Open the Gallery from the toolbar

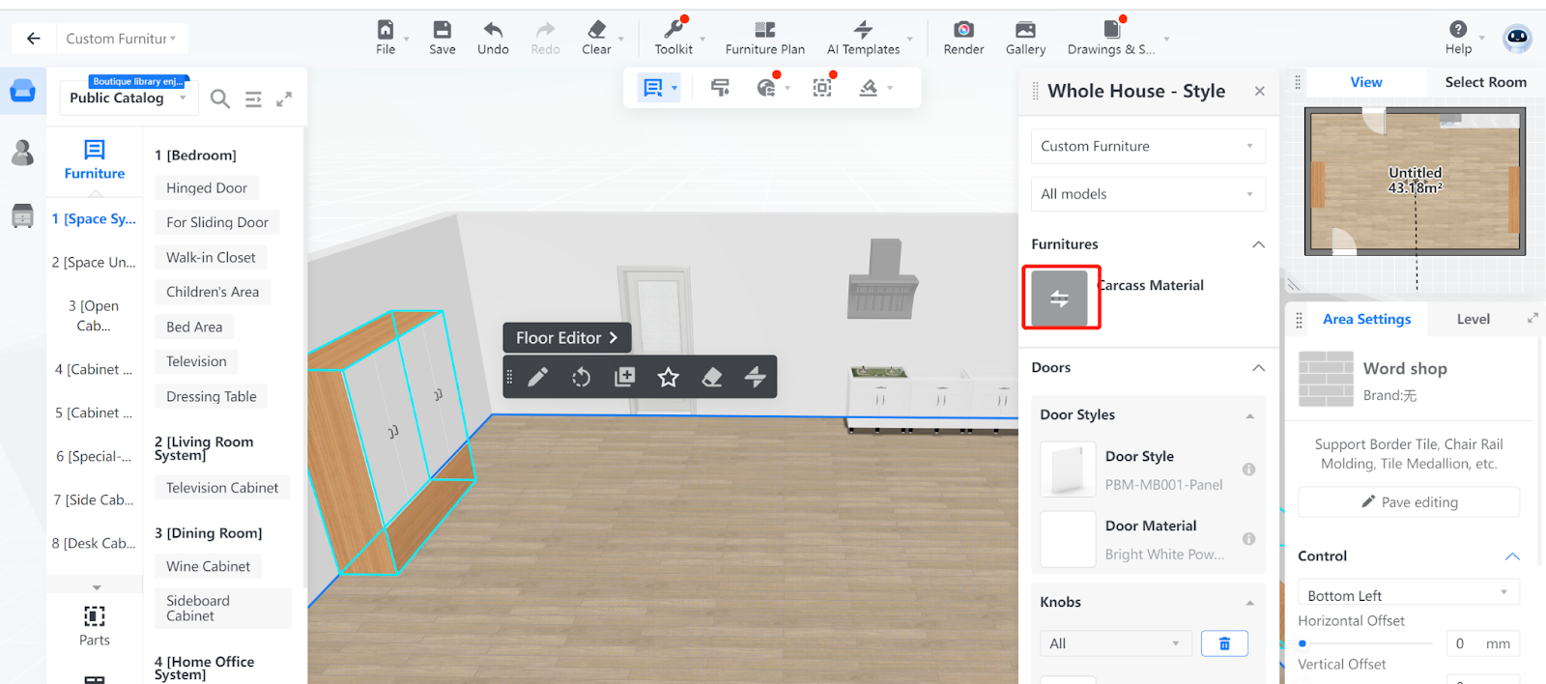tap(1025, 30)
